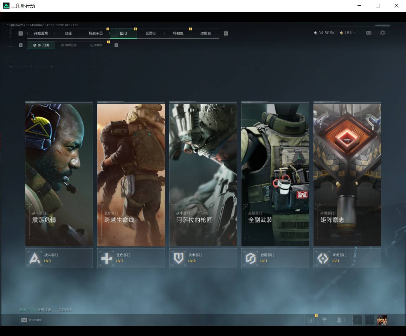Open the player avatar in bottom bar
This screenshot has width=406, height=336.
(382, 320)
